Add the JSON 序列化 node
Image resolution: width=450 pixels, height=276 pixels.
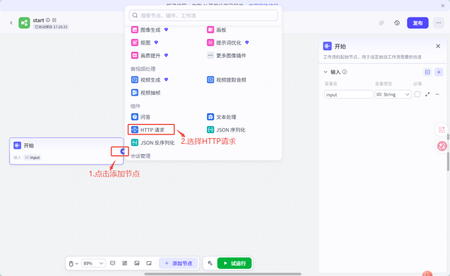226,130
